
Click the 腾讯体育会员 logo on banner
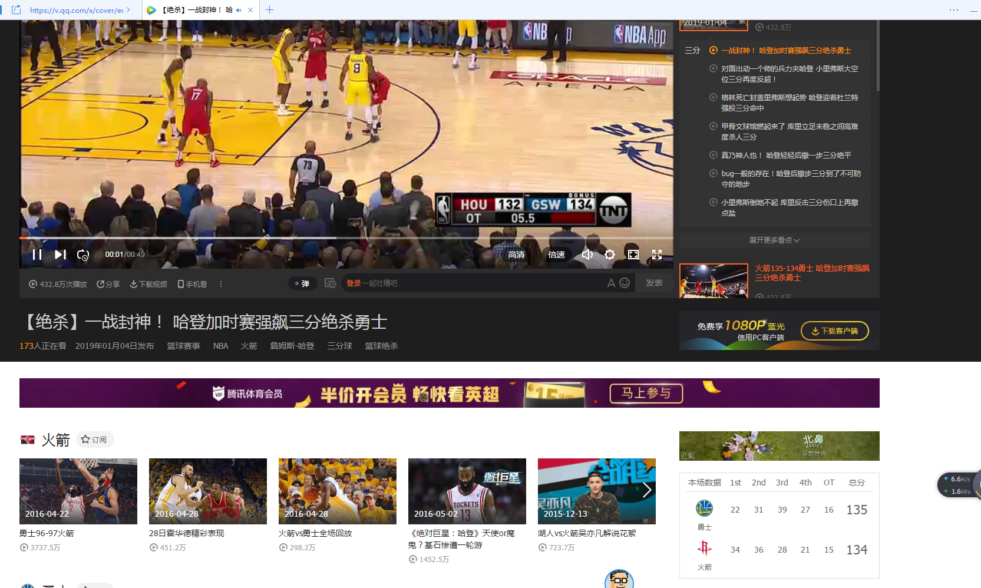pyautogui.click(x=247, y=394)
